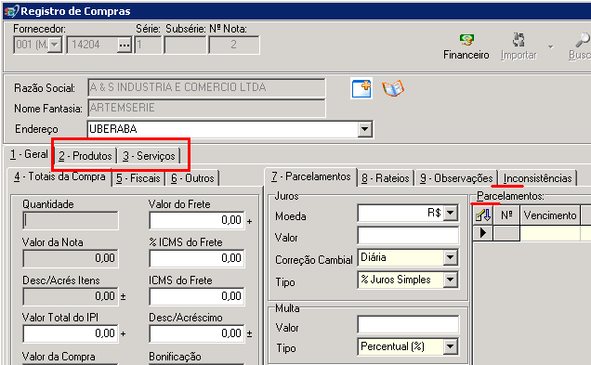This screenshot has height=365, width=591.
Task: Click the sort icon in Parcelamentos grid header
Action: coord(483,215)
